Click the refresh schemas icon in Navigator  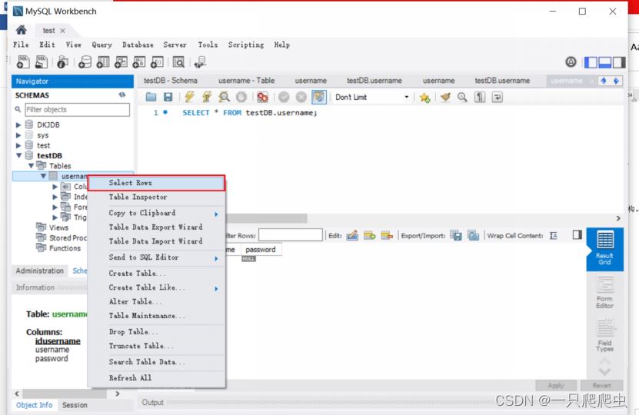click(121, 95)
